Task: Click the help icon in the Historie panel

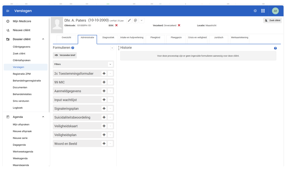Action: click(275, 48)
